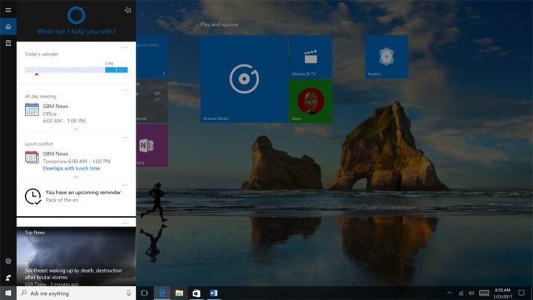Click the Today's calendar heading

41,54
